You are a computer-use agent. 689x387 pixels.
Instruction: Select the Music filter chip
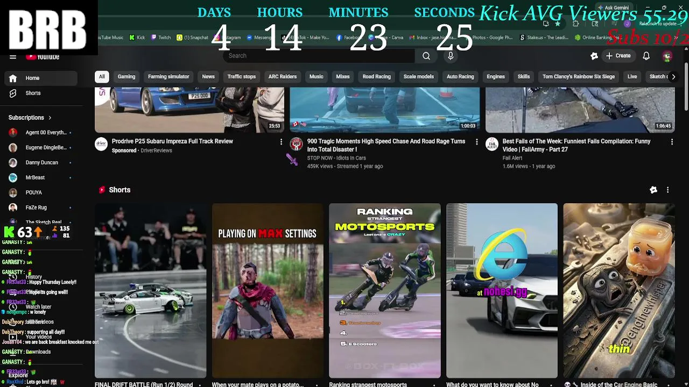pos(317,77)
